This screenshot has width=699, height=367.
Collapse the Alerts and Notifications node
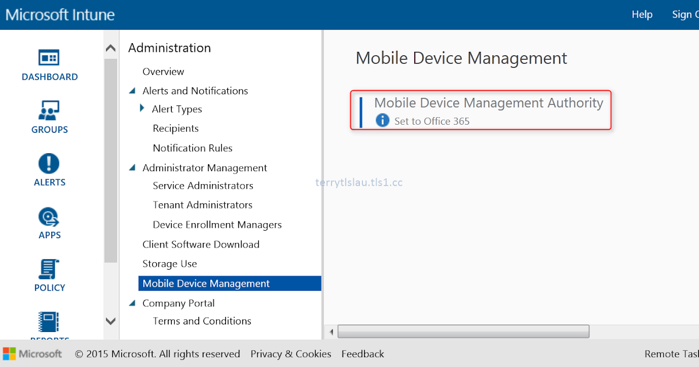tap(132, 90)
